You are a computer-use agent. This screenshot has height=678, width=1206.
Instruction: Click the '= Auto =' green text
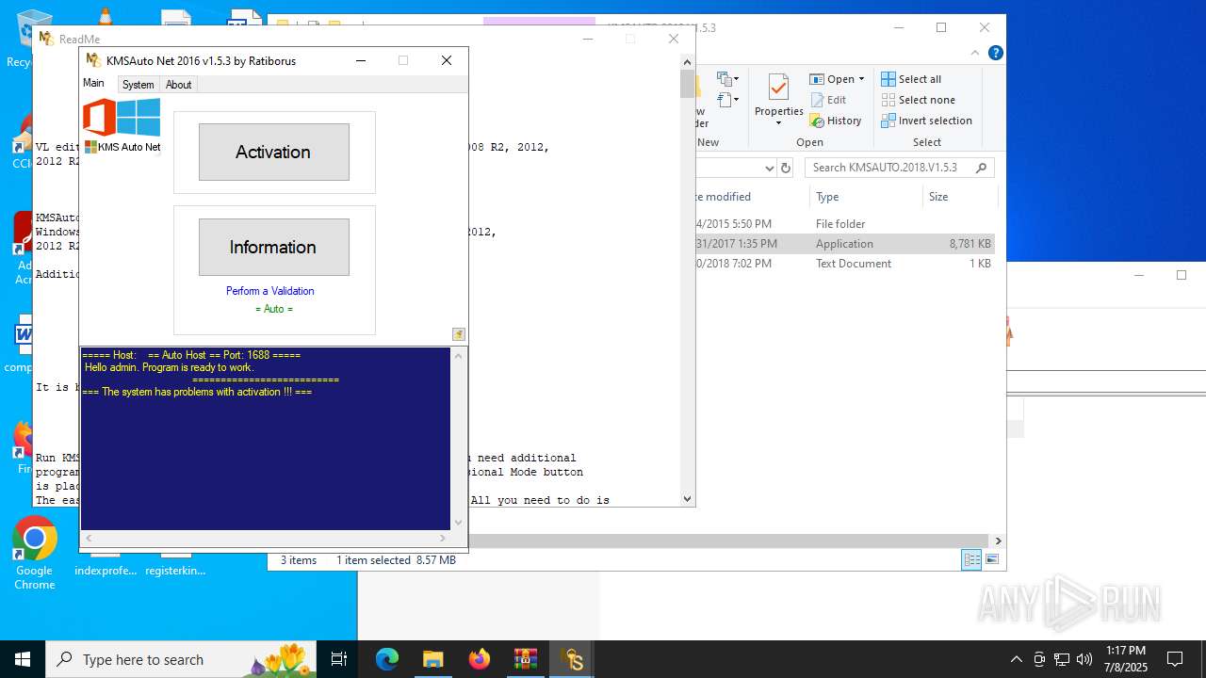(x=273, y=309)
